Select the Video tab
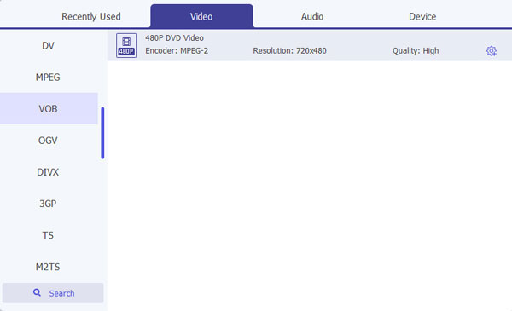This screenshot has height=311, width=512. point(201,16)
